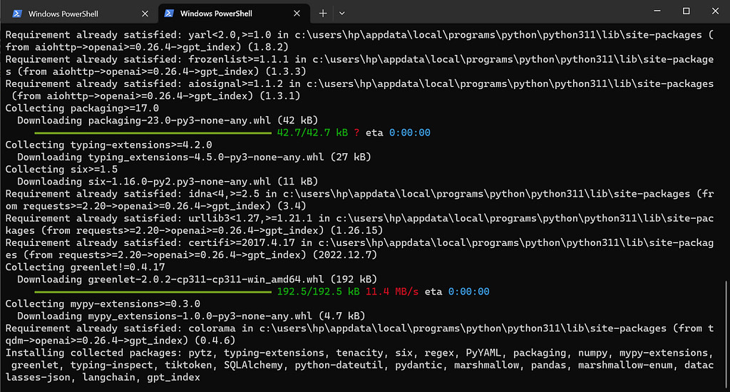The height and width of the screenshot is (392, 730).
Task: Click the '(2022.12.7)' certifi version
Action: pos(344,254)
